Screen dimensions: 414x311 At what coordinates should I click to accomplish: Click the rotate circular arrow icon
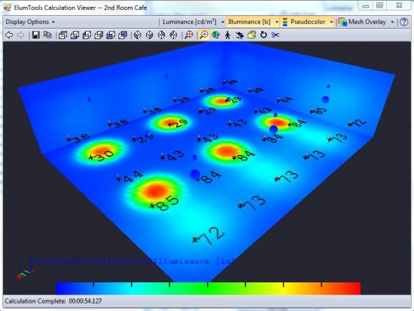pyautogui.click(x=263, y=35)
